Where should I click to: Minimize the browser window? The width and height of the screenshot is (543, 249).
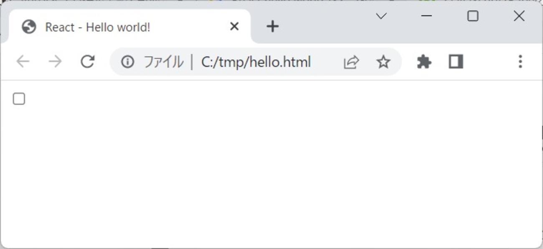point(426,16)
